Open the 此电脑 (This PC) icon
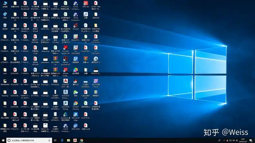255x143 pixels. tap(5, 3)
